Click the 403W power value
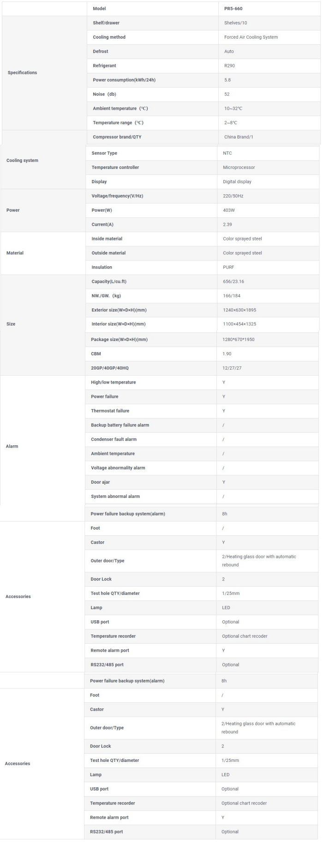Viewport: 323px width, 851px height. [x=229, y=210]
